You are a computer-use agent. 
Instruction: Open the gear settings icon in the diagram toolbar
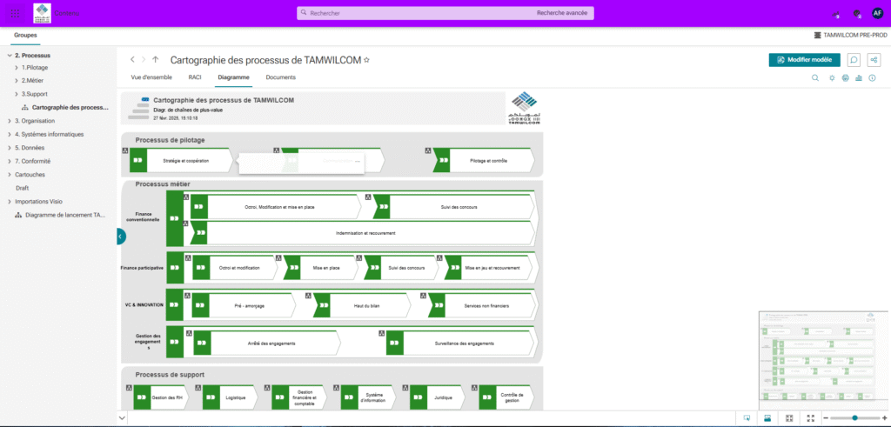832,78
